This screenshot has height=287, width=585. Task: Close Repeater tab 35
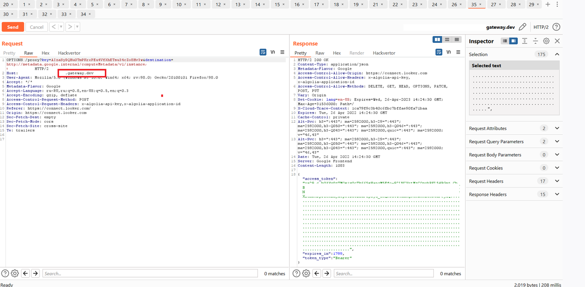pyautogui.click(x=480, y=4)
